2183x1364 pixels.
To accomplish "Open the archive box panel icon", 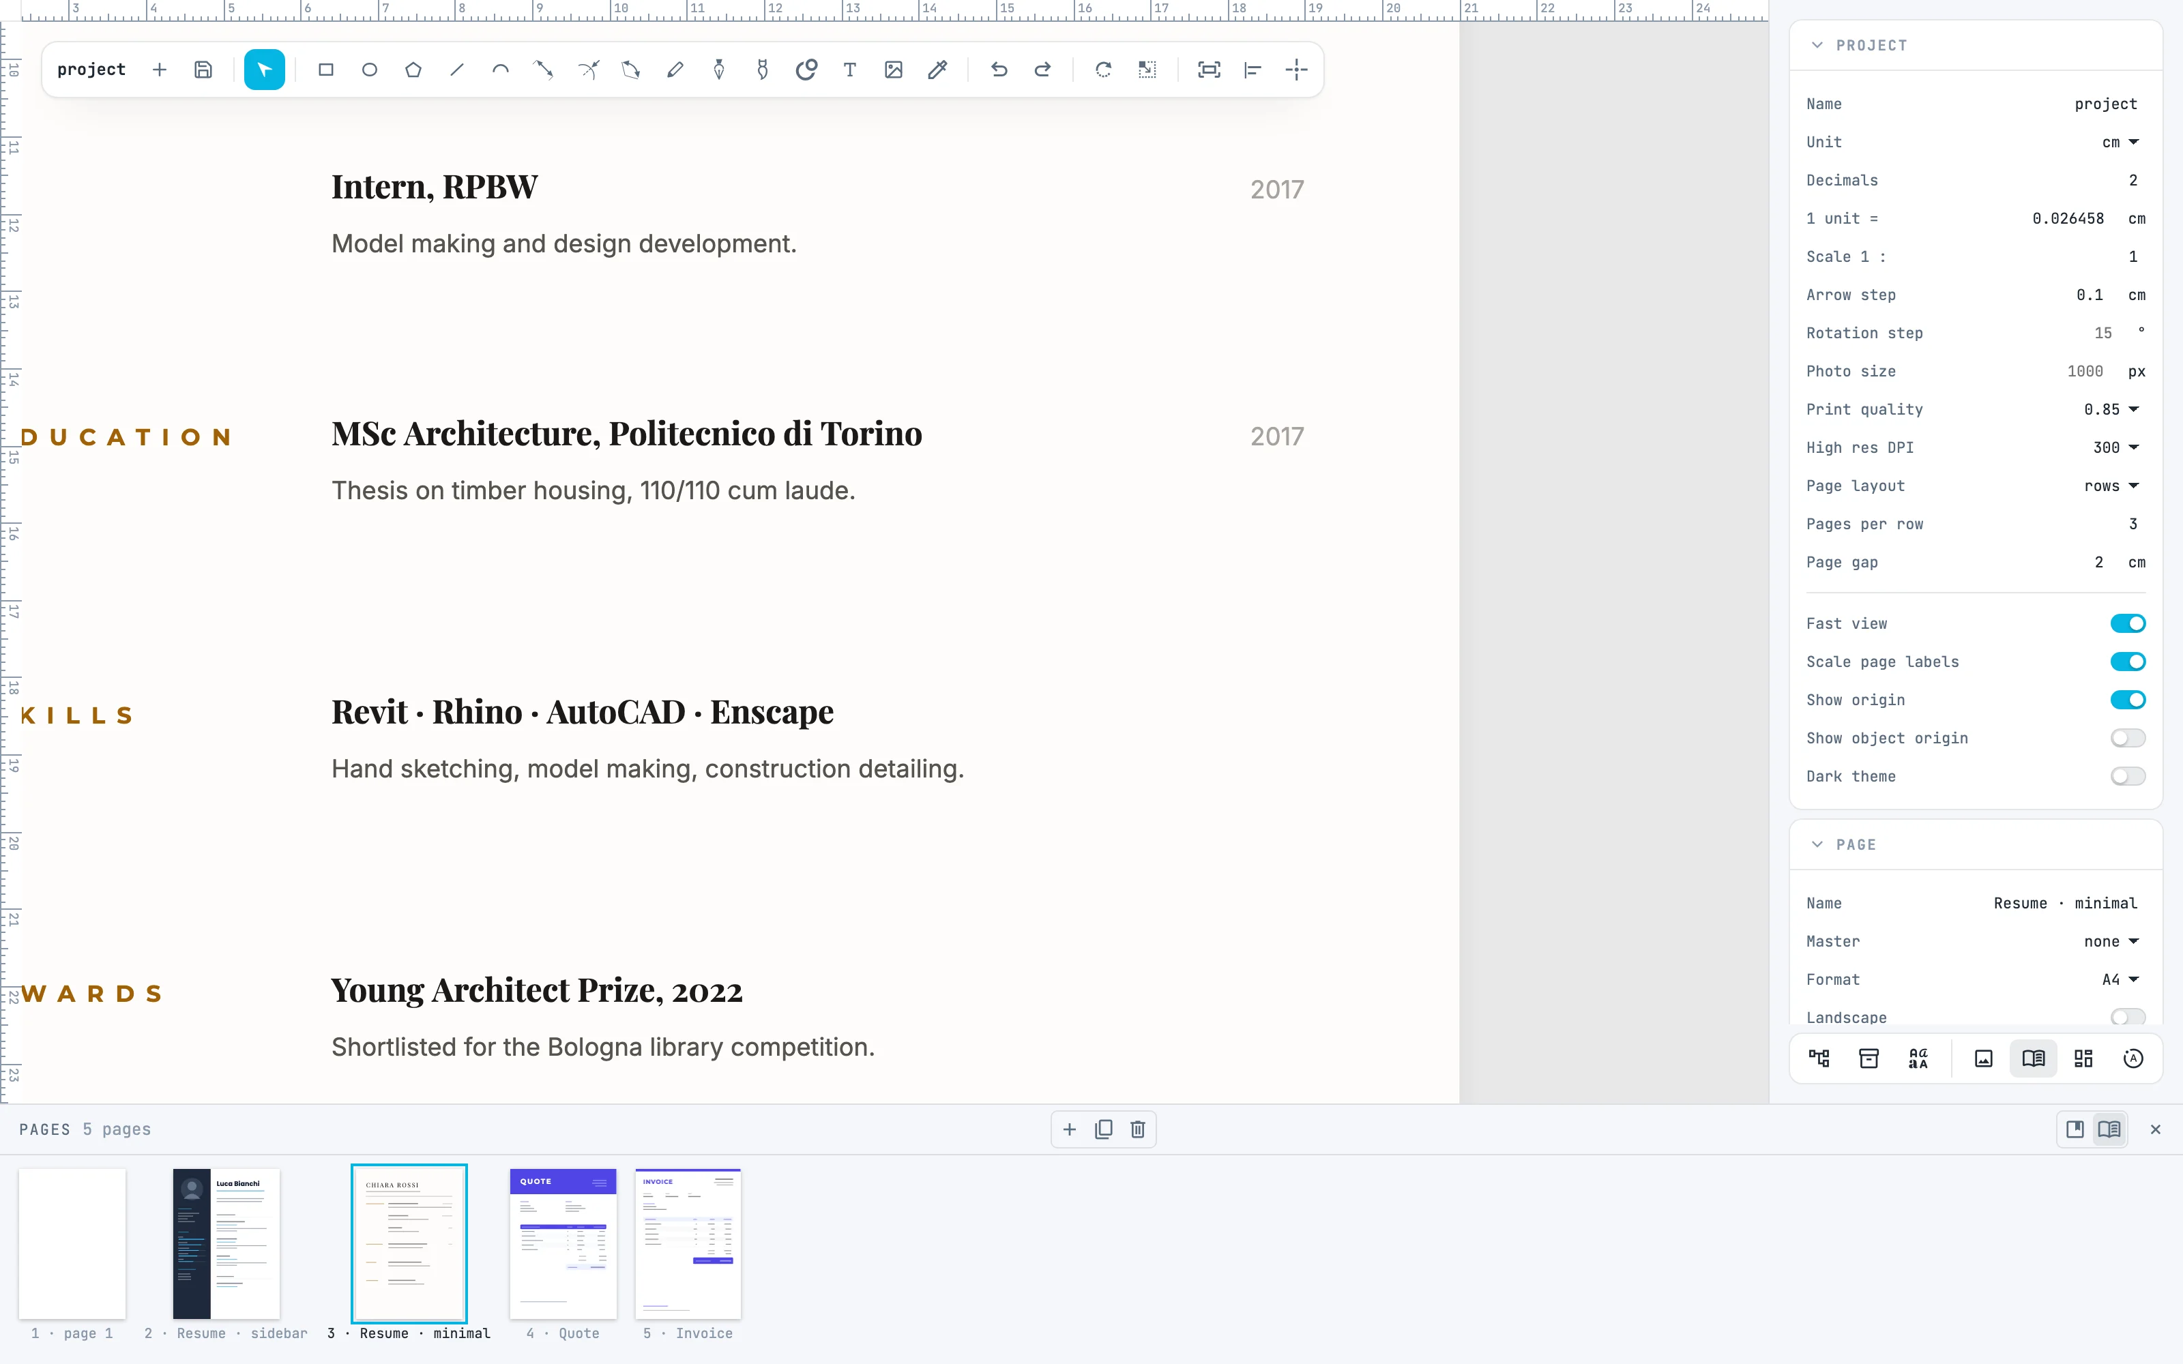I will tap(1869, 1058).
